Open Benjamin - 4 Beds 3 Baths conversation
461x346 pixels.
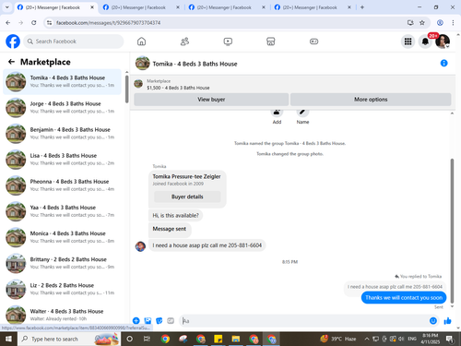point(63,133)
